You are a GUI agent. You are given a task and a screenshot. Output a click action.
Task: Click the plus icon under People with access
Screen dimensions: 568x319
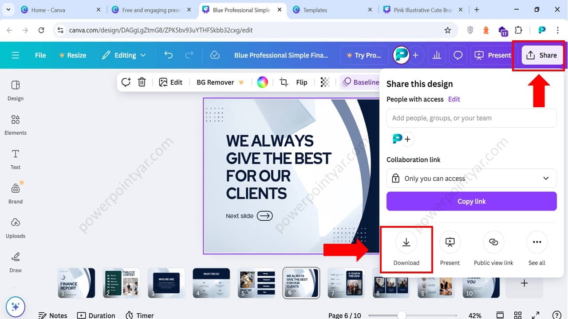(407, 139)
